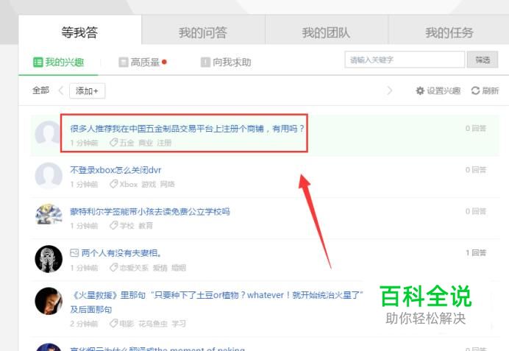509x351 pixels.
Task: Click the avatar beside the 蒙特利尔 question
Action: click(49, 214)
